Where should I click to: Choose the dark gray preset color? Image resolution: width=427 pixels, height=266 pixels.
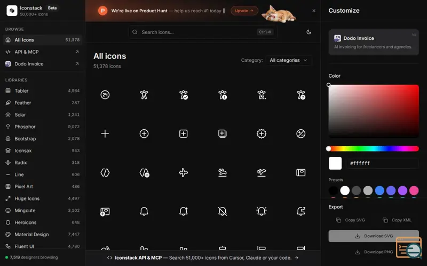pos(356,190)
